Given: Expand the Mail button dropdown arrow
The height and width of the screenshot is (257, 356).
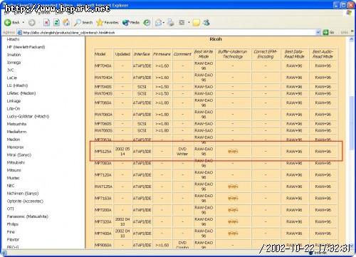Looking at the screenshot, I should 164,23.
